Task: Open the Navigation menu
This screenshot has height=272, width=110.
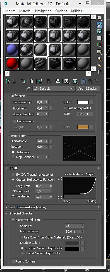Action: (x=43, y=11)
